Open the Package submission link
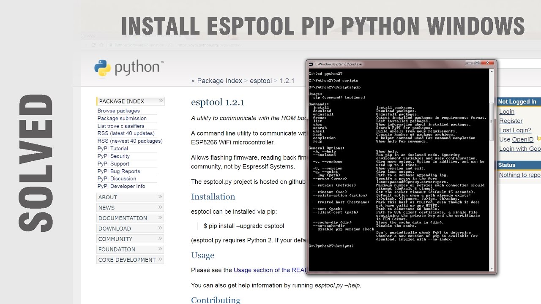This screenshot has width=541, height=304. pyautogui.click(x=122, y=119)
